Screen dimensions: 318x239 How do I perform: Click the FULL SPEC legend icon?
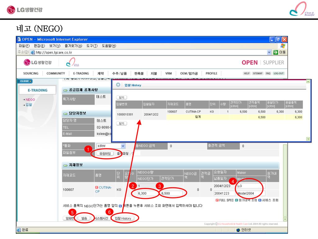(x=217, y=200)
